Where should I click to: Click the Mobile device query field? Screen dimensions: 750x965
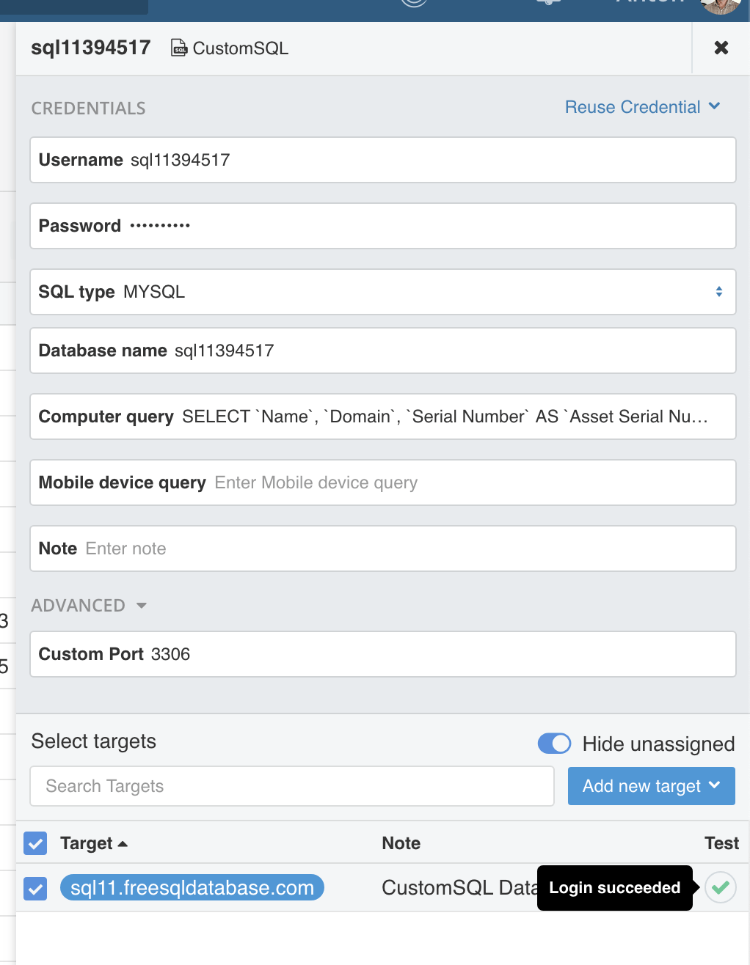point(383,482)
